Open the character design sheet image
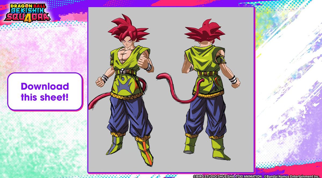 [171, 90]
